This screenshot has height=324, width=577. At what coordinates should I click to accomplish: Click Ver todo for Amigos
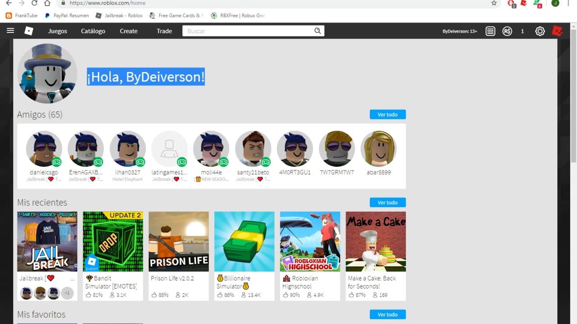coord(388,115)
